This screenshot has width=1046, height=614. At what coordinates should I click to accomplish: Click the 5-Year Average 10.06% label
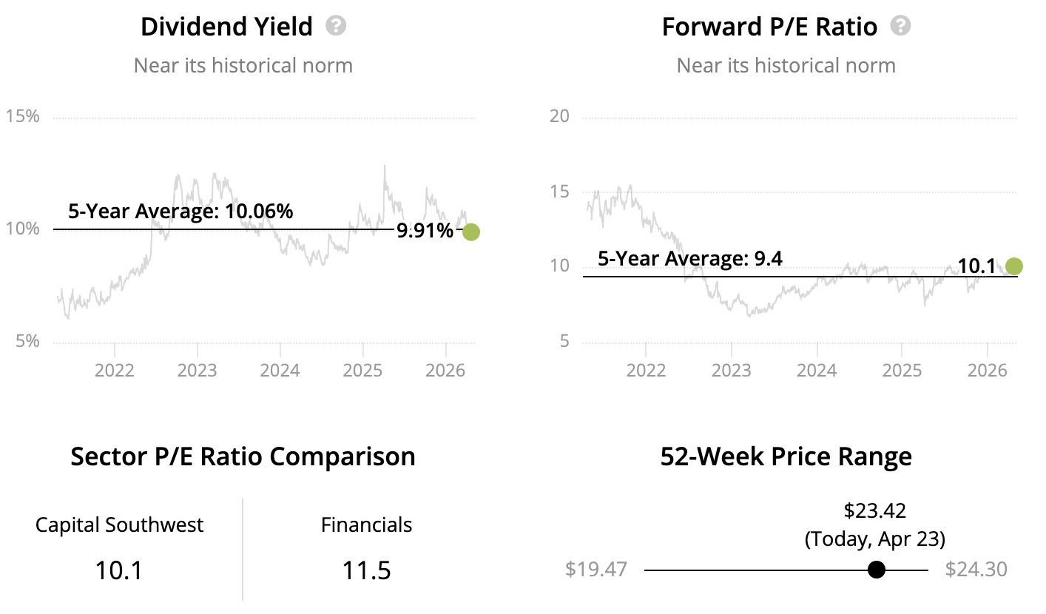tap(180, 212)
